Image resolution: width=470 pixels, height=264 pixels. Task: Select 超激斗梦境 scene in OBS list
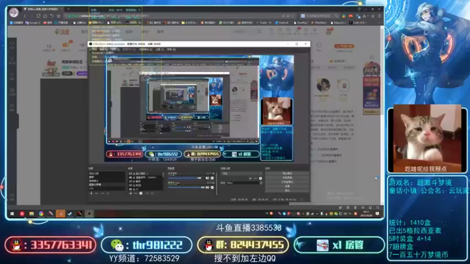106,185
